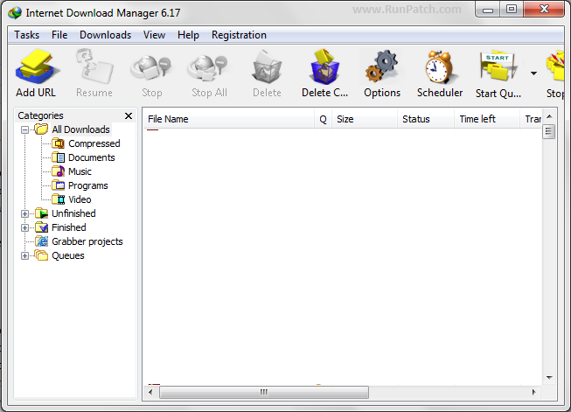Maximize the Internet Download Manager window
The width and height of the screenshot is (571, 412).
pyautogui.click(x=512, y=9)
